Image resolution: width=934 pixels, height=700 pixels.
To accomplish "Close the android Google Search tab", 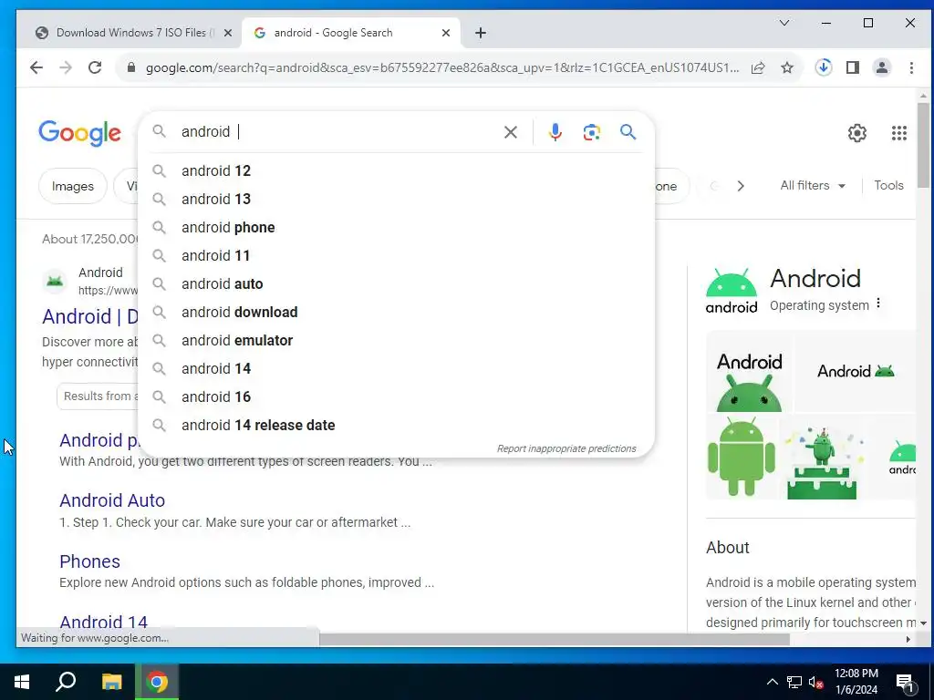I will [x=445, y=33].
